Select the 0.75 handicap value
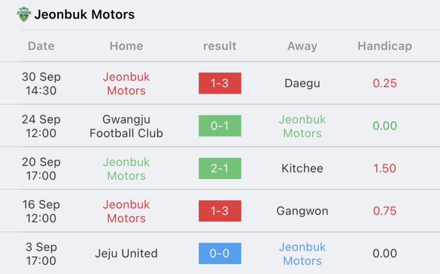 tap(385, 211)
